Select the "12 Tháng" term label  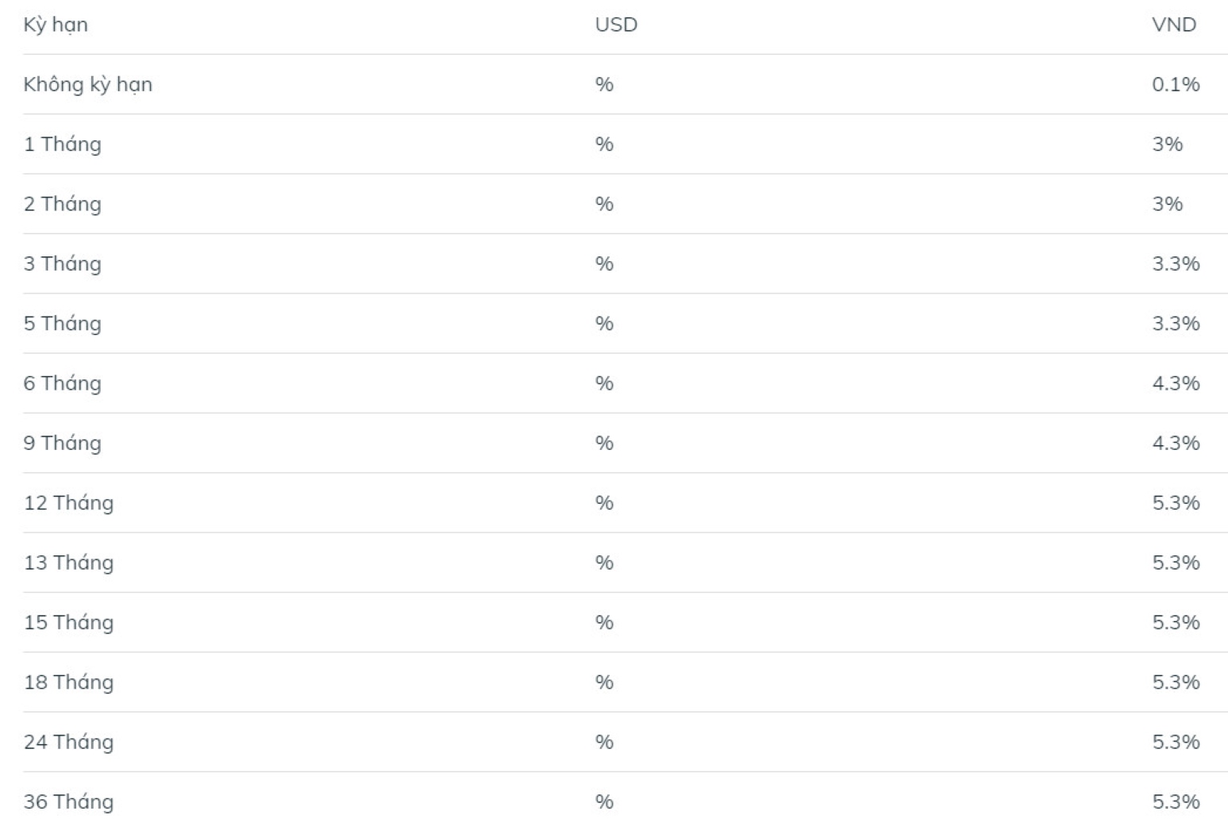(x=68, y=503)
